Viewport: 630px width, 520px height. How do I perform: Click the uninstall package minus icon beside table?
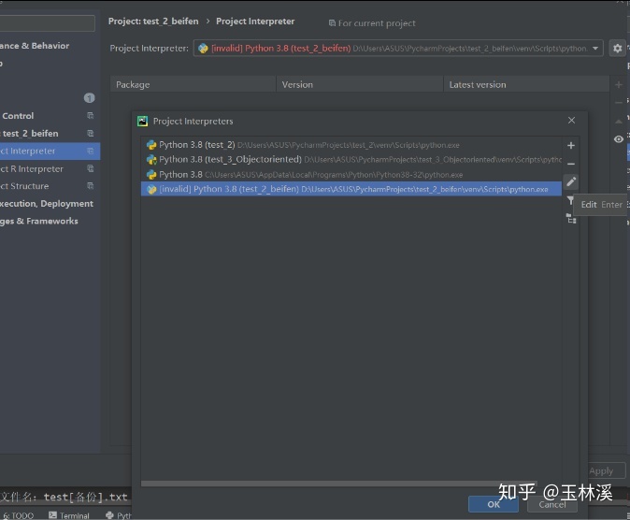click(619, 103)
